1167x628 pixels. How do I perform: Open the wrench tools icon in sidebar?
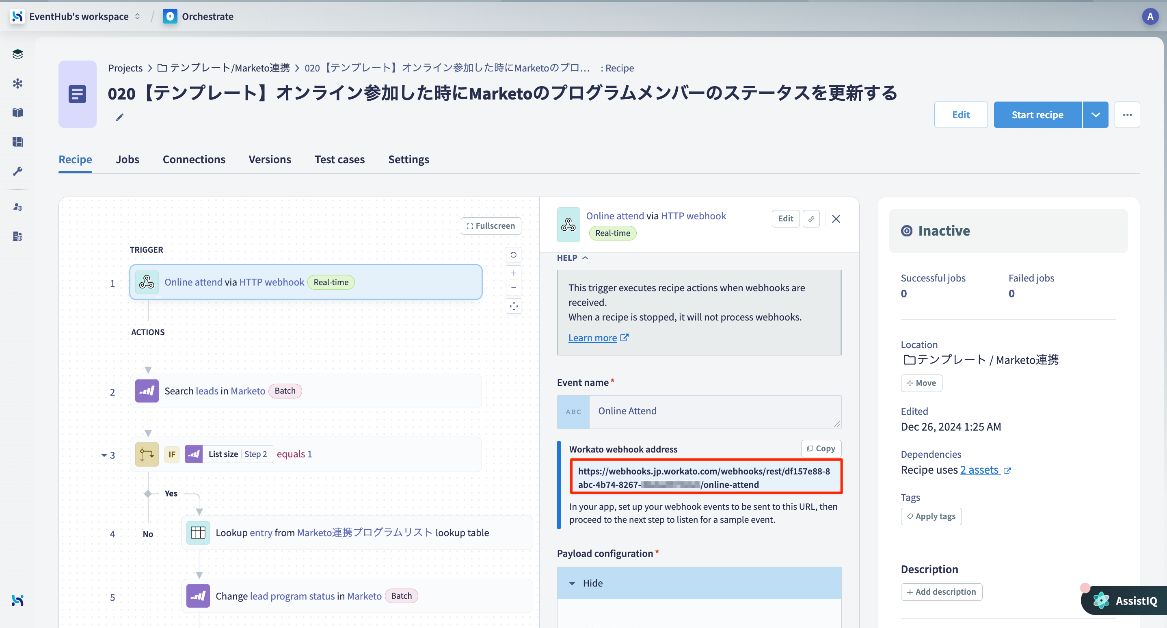(18, 171)
